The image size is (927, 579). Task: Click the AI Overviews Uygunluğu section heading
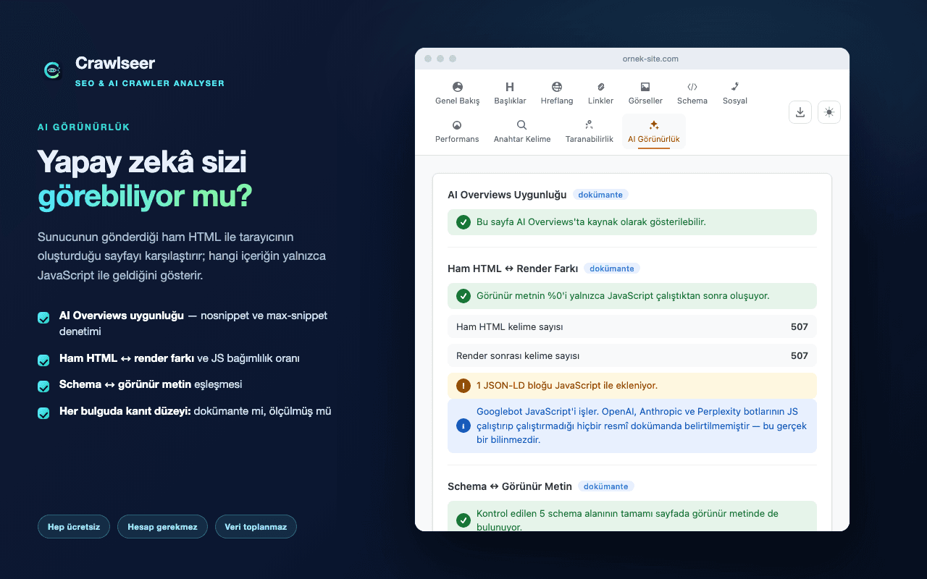[x=507, y=195]
